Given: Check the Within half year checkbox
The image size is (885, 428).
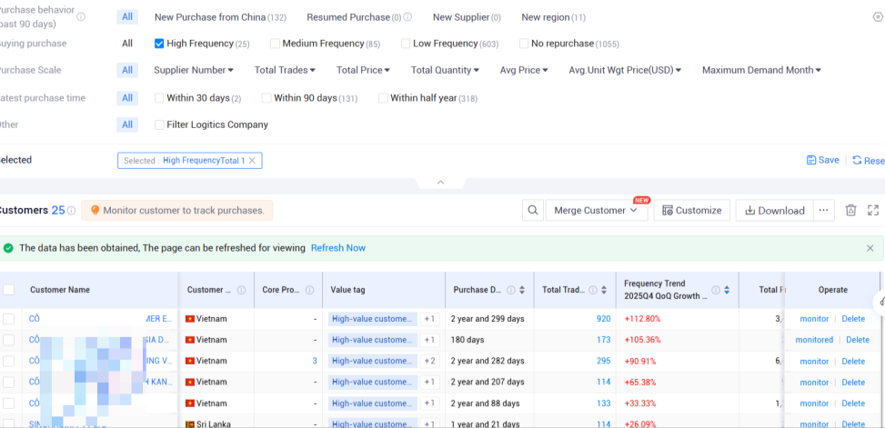Looking at the screenshot, I should [383, 98].
